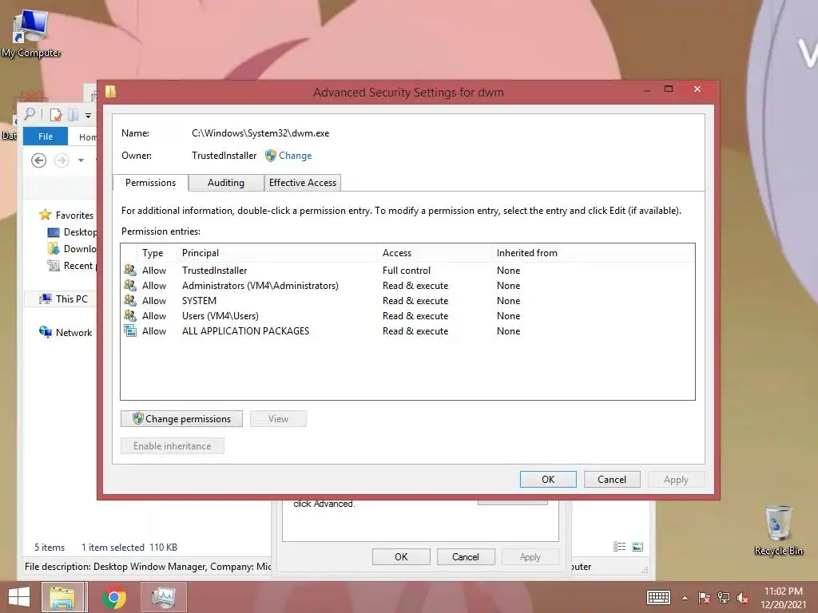This screenshot has height=613, width=818.
Task: Click the greyed-out View button
Action: point(278,418)
